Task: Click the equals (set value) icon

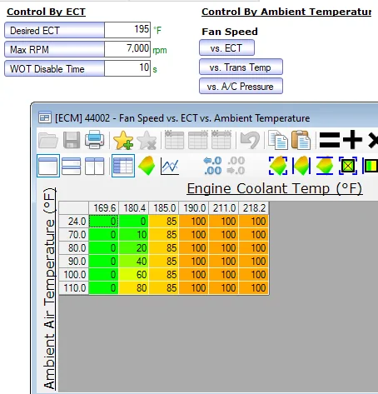Action: (330, 140)
